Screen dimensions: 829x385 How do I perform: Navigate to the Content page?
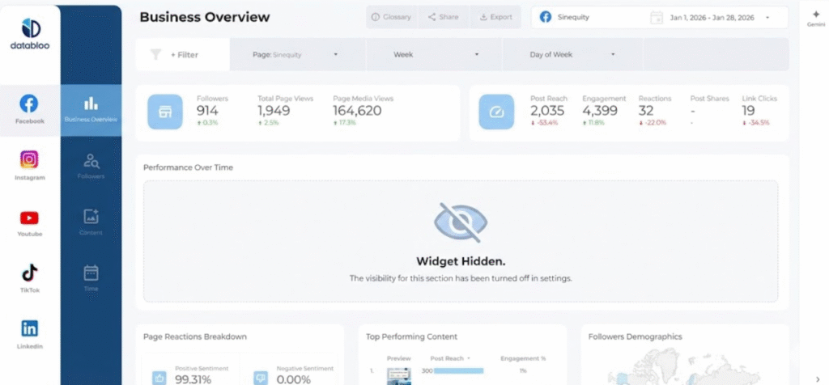[x=91, y=221]
